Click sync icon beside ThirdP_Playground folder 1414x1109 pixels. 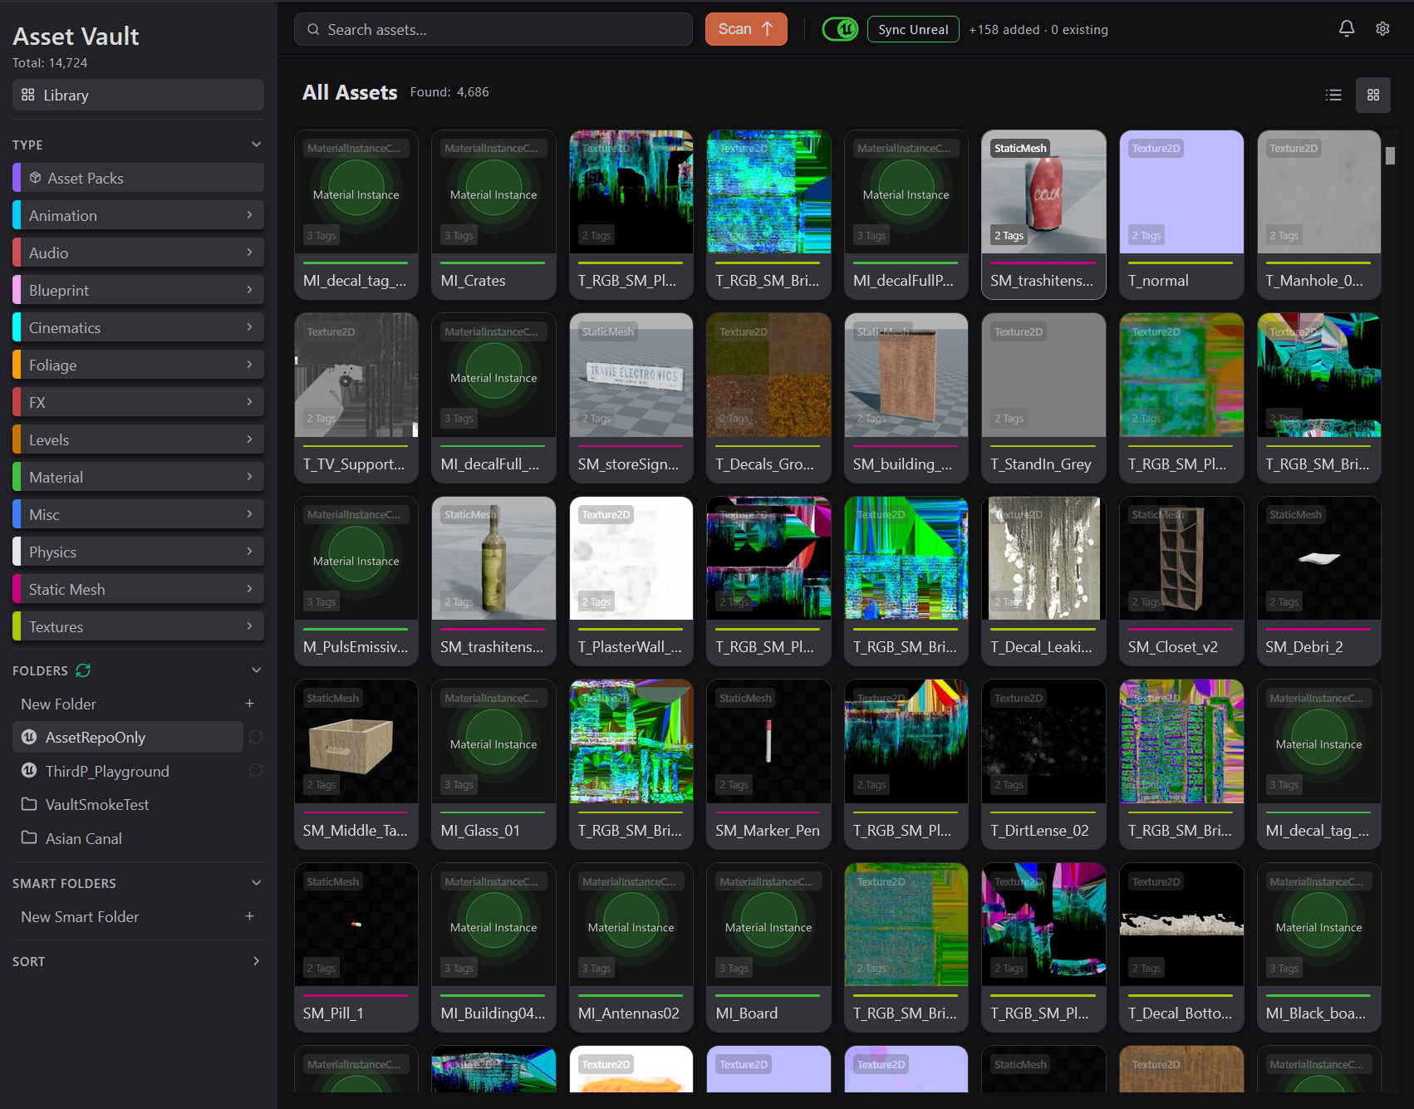[x=256, y=771]
